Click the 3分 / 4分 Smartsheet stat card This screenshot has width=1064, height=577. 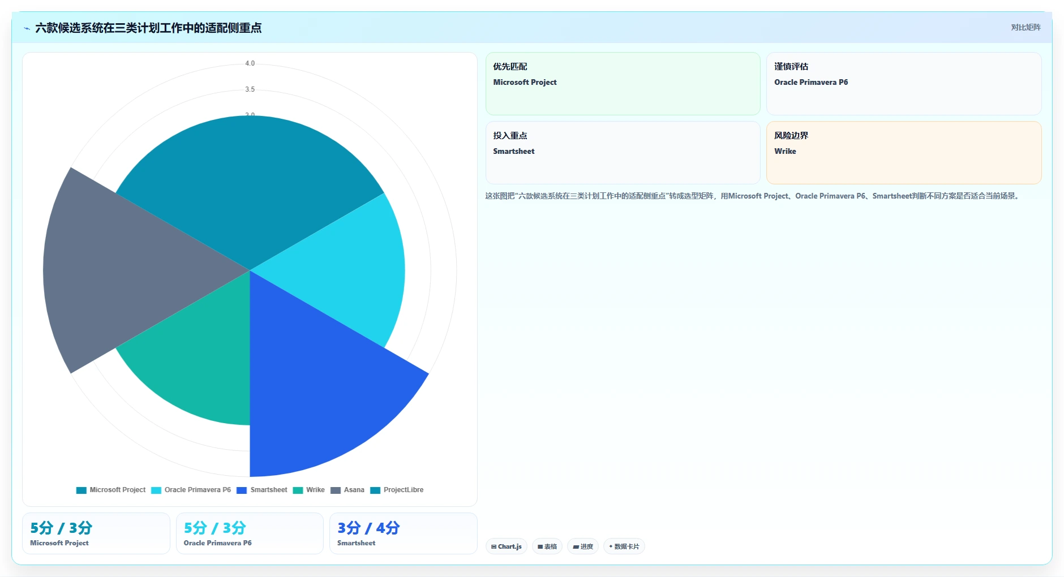point(404,533)
